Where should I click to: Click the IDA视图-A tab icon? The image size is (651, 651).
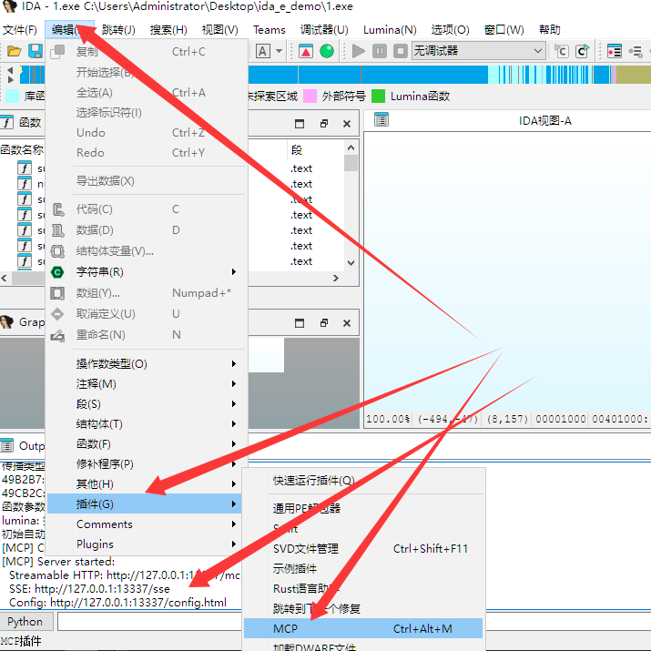tap(381, 119)
